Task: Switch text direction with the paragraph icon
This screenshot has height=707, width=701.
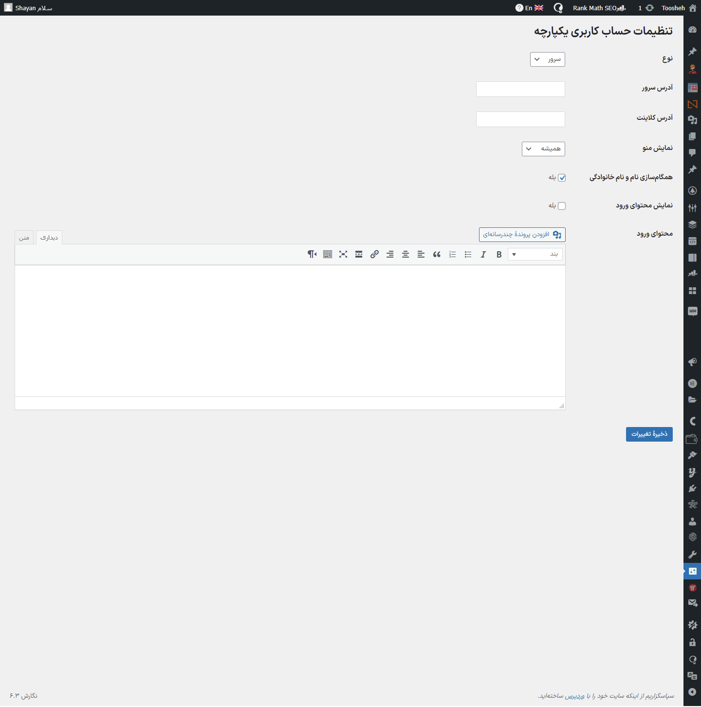Action: [x=312, y=254]
